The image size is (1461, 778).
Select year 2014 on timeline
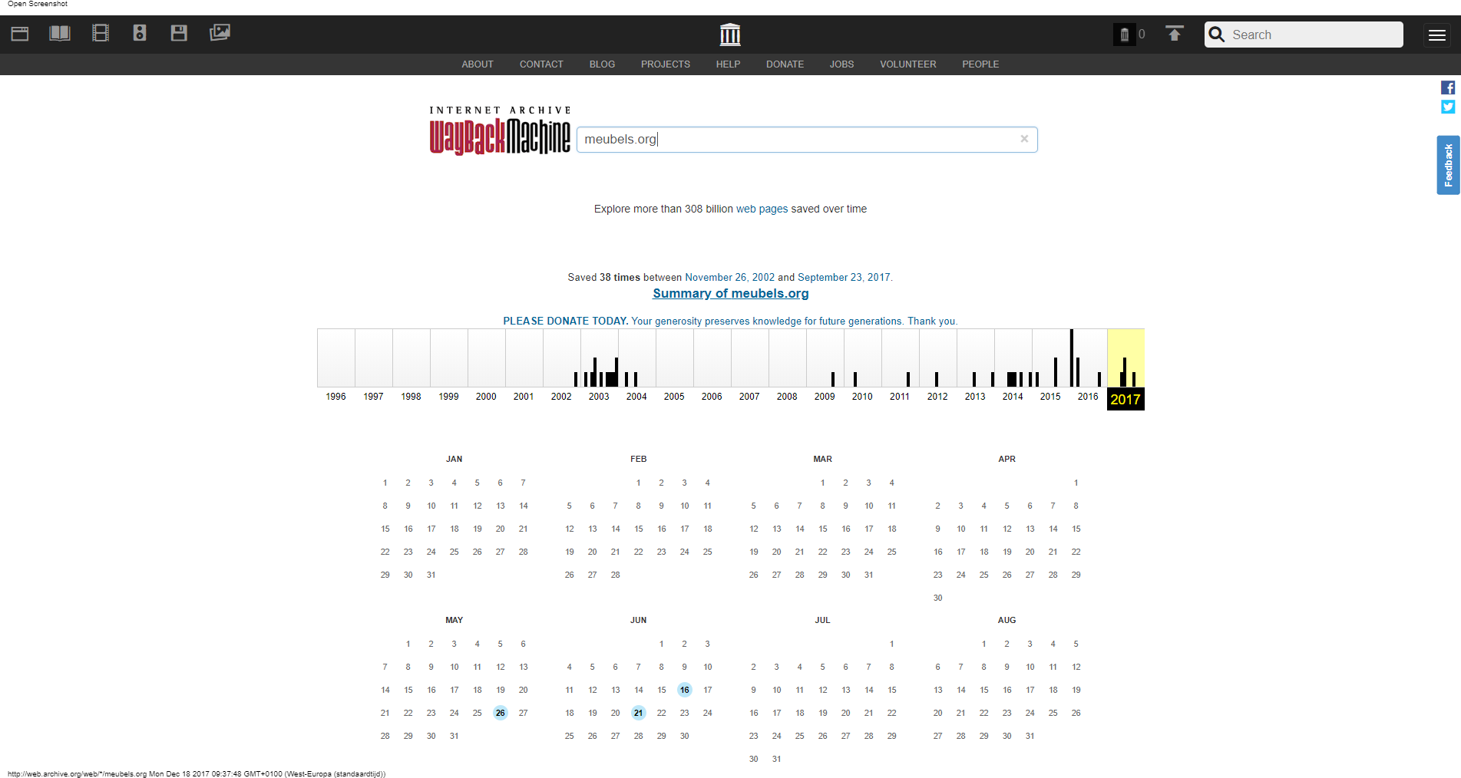pos(1013,397)
